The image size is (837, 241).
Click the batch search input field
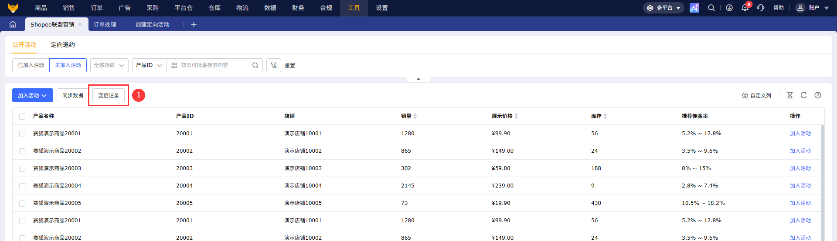[214, 65]
